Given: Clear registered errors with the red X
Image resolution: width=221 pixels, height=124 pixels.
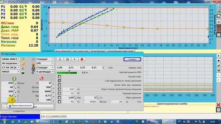Looking at the screenshot, I should click(219, 105).
